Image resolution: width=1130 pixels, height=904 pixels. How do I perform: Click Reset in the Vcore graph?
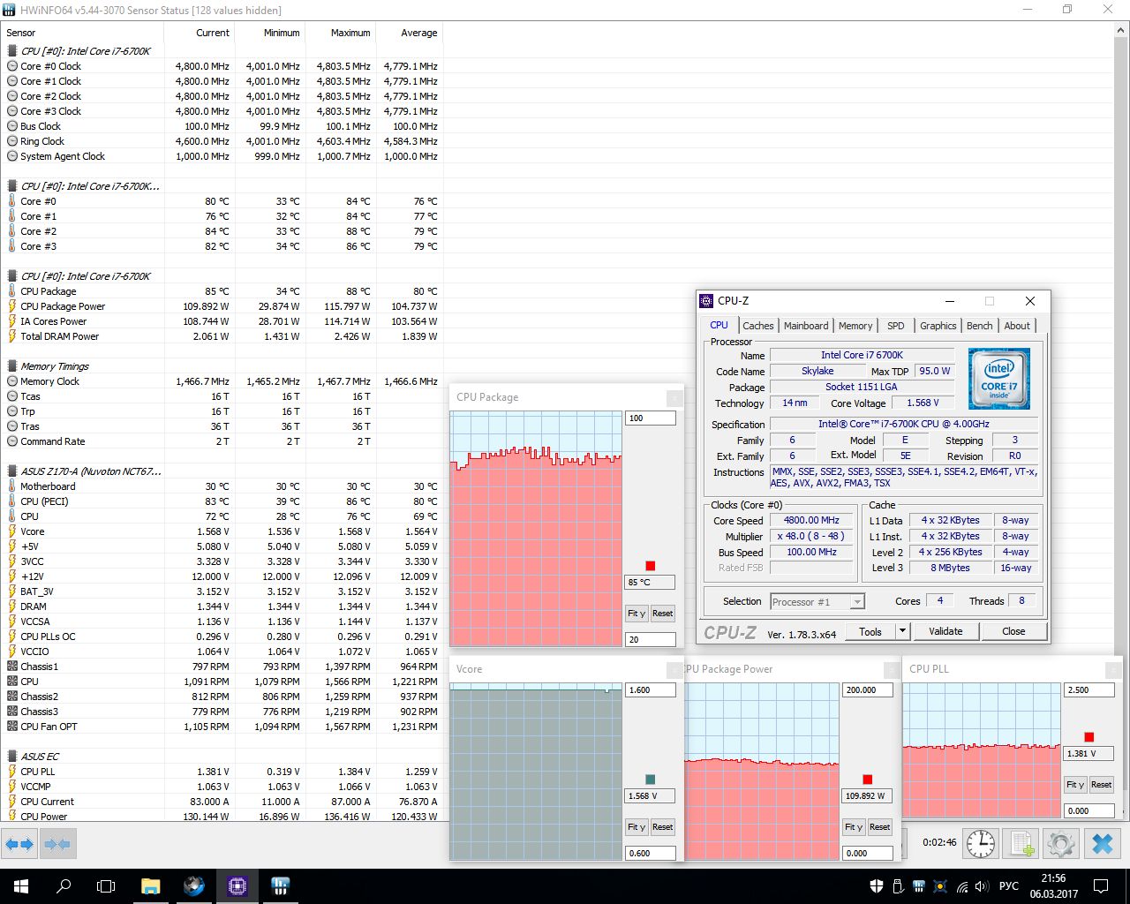(662, 827)
